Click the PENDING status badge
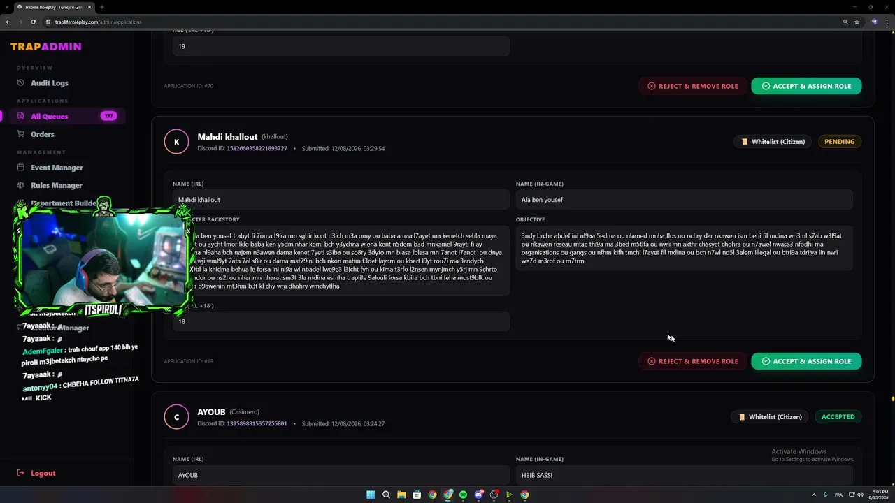This screenshot has width=895, height=503. pyautogui.click(x=839, y=142)
